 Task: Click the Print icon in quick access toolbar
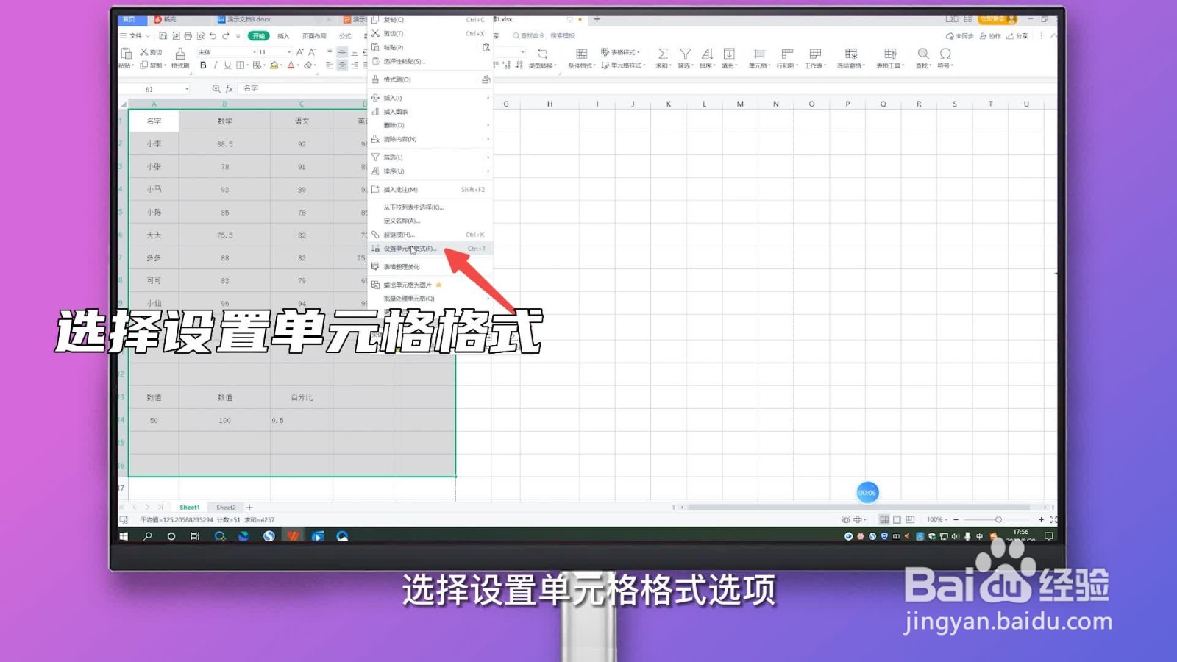(188, 35)
